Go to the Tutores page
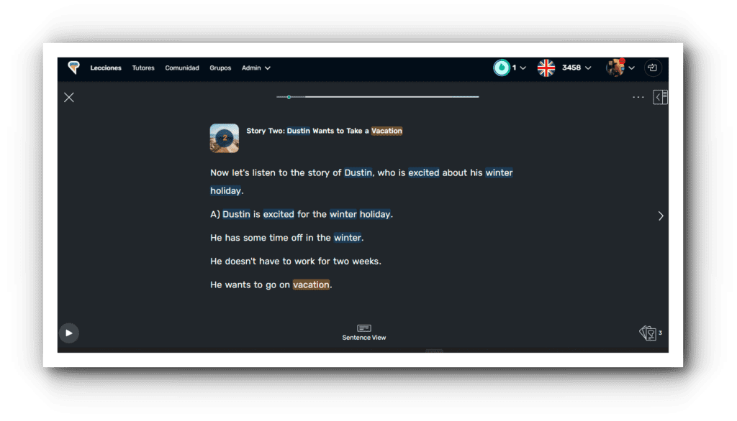The image size is (737, 421). pyautogui.click(x=143, y=68)
